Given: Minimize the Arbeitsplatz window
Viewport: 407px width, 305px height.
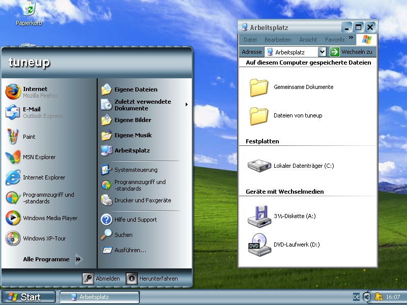Looking at the screenshot, I should [x=346, y=27].
